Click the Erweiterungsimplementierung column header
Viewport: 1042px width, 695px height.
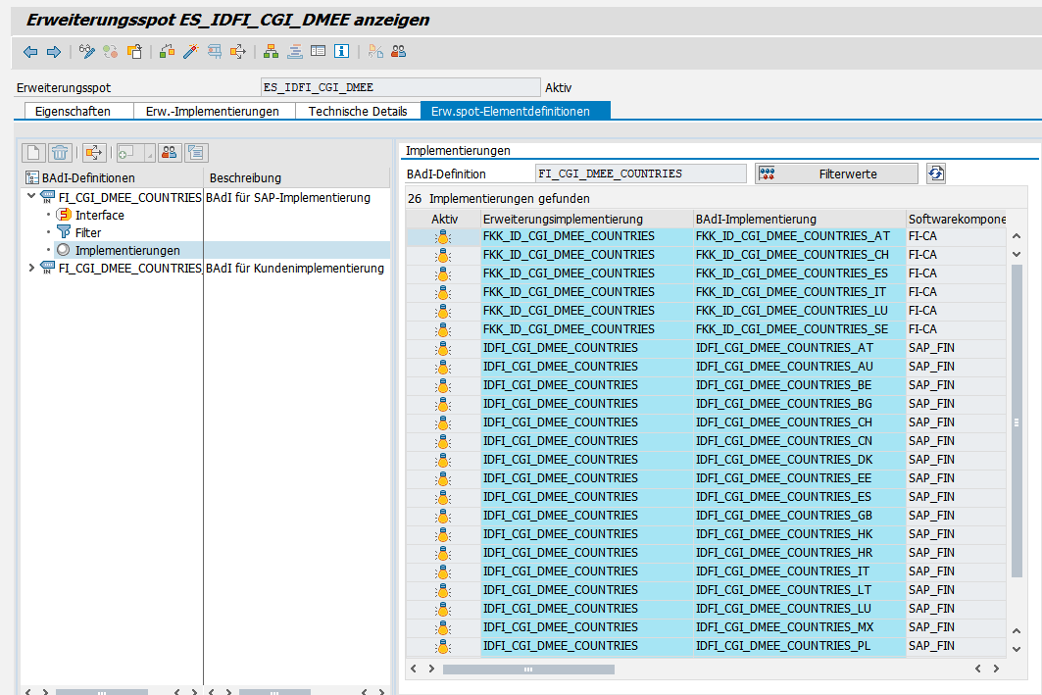pyautogui.click(x=563, y=219)
